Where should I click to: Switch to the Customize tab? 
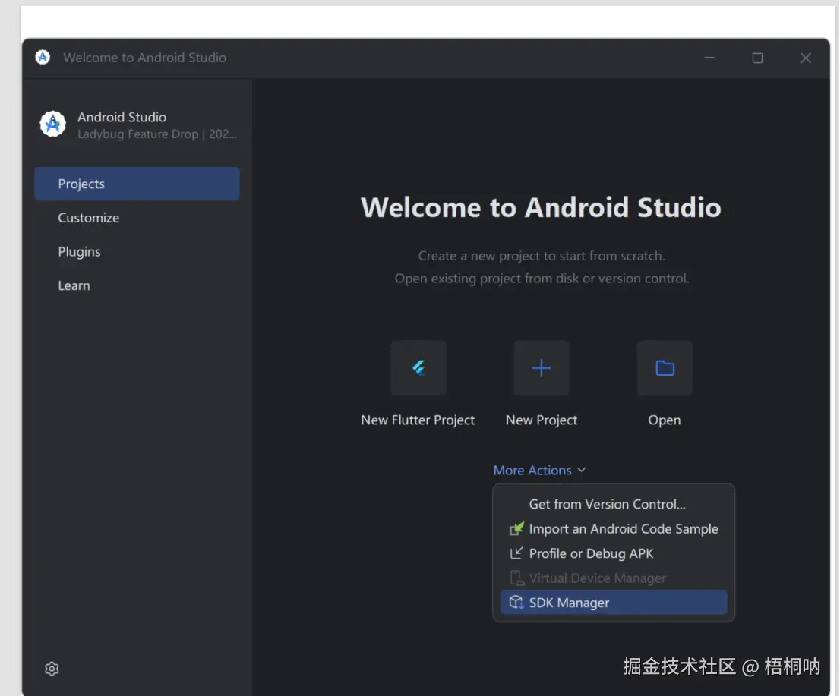coord(137,218)
